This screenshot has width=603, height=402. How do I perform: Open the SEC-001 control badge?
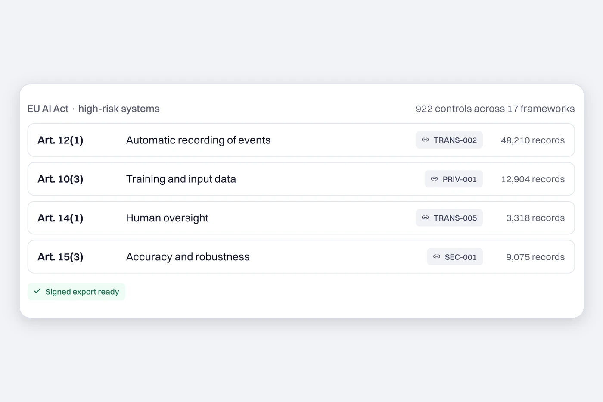click(455, 257)
